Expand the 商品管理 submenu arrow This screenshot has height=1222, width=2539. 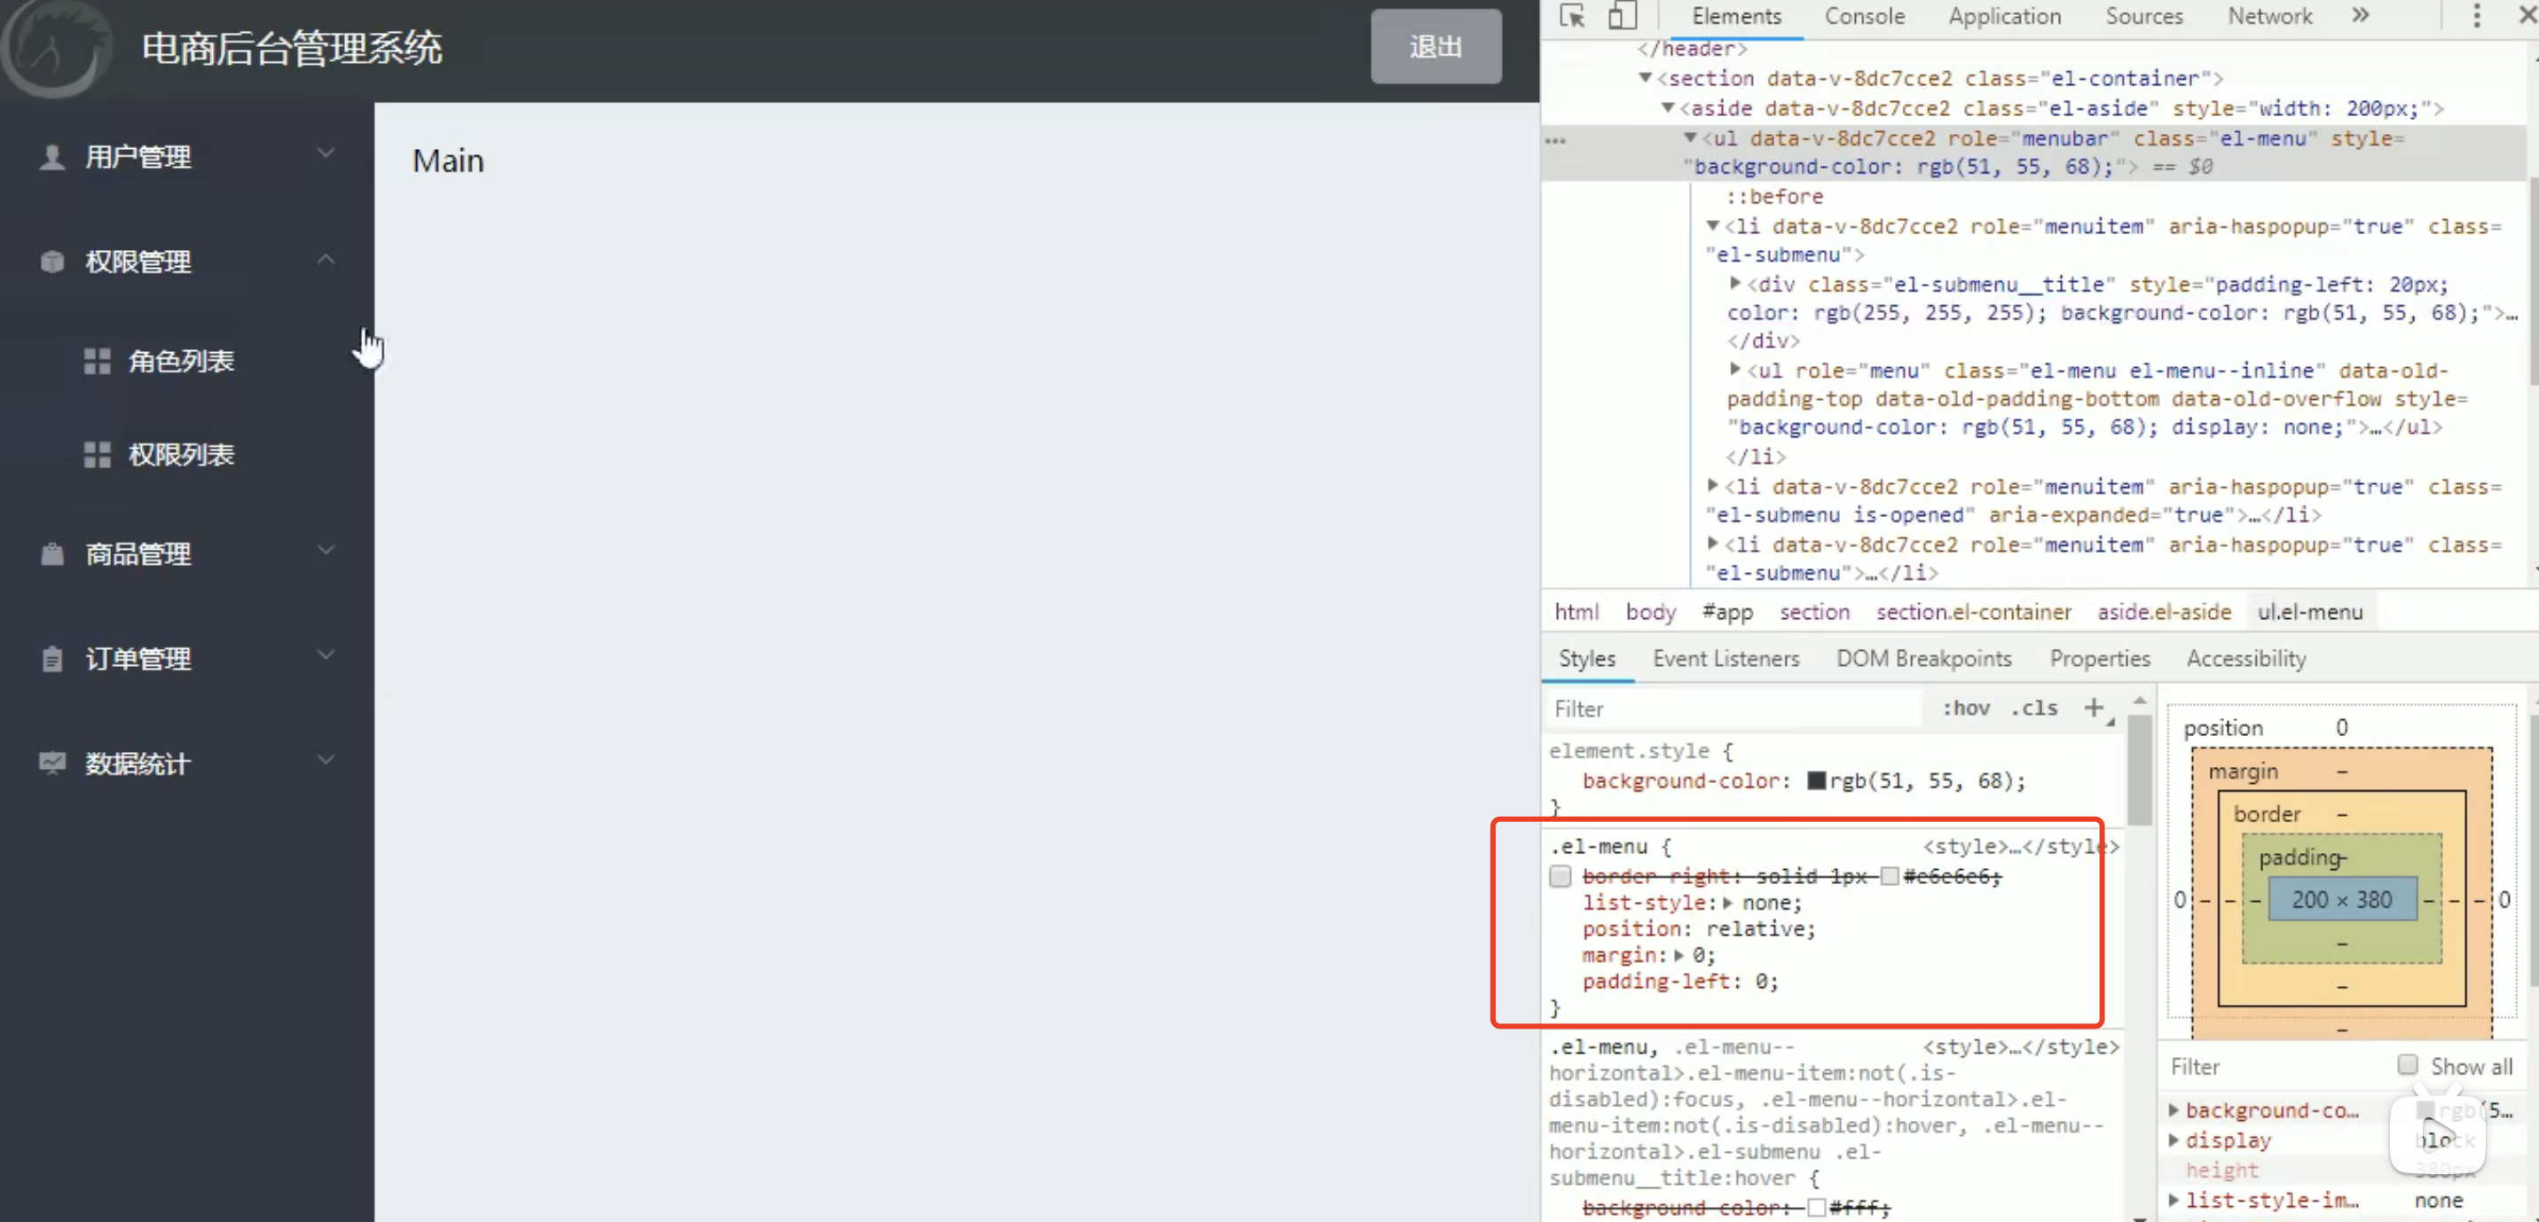click(326, 550)
